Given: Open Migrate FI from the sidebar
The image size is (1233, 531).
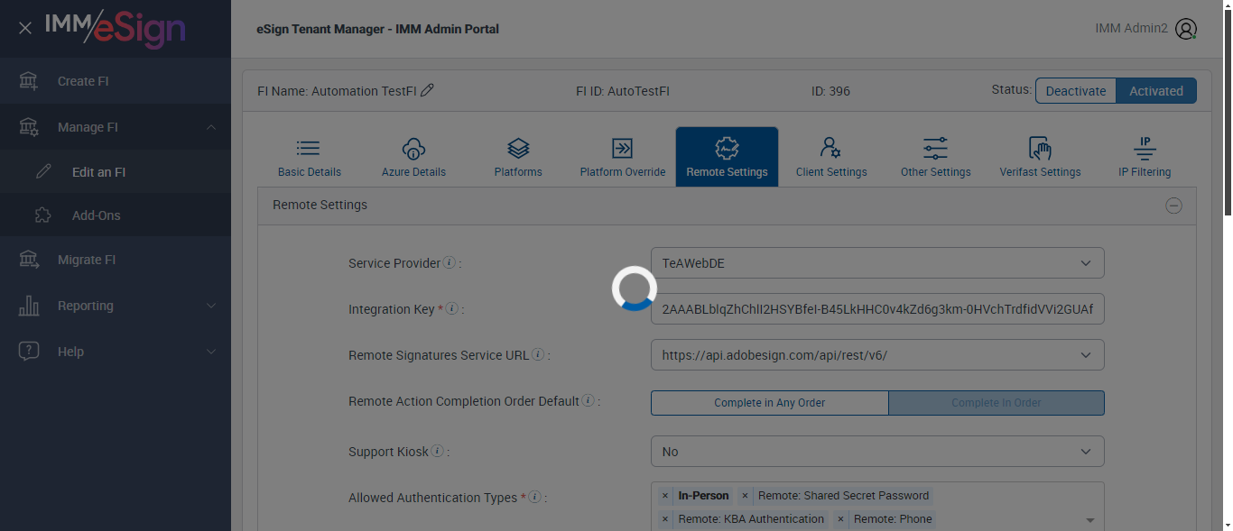Looking at the screenshot, I should [x=87, y=260].
